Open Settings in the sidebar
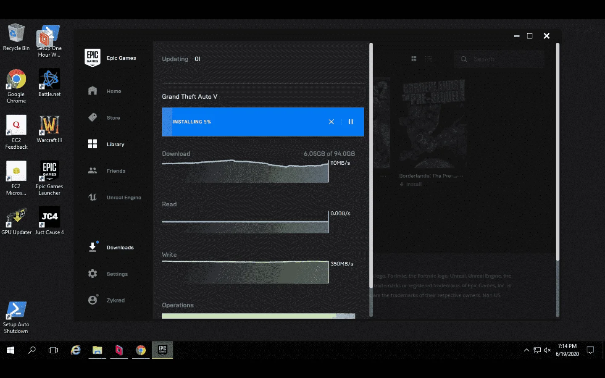 (x=117, y=274)
